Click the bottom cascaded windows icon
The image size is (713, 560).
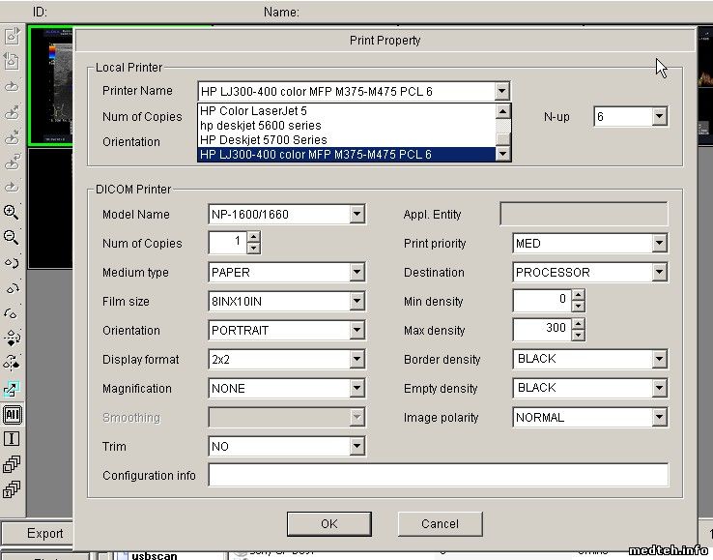[x=13, y=489]
